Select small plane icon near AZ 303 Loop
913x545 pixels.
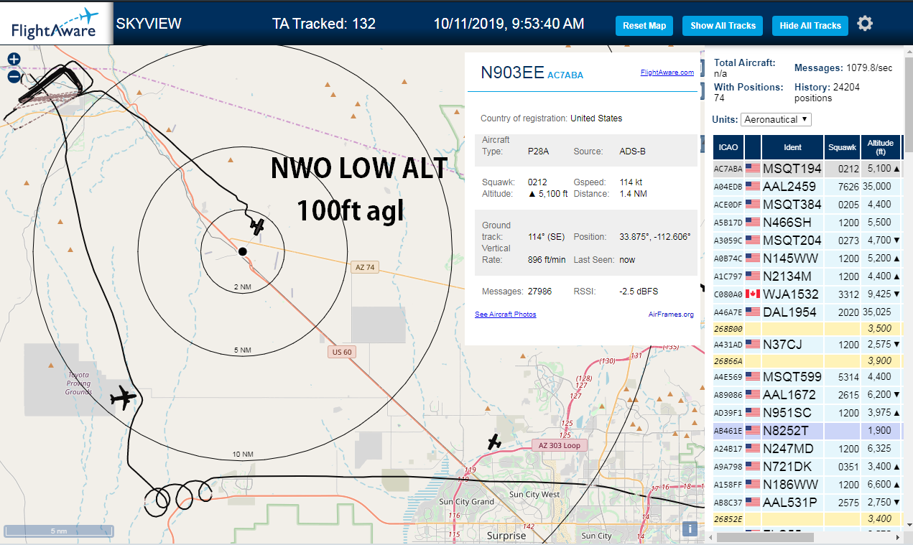(x=494, y=442)
